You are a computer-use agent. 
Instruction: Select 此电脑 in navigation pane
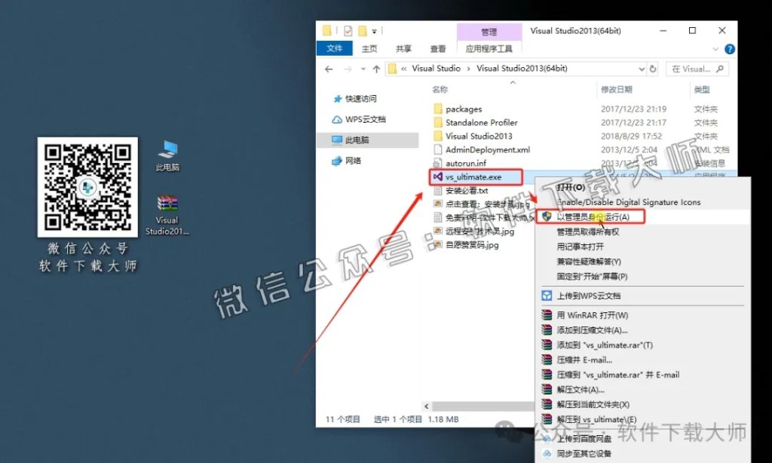tap(368, 140)
